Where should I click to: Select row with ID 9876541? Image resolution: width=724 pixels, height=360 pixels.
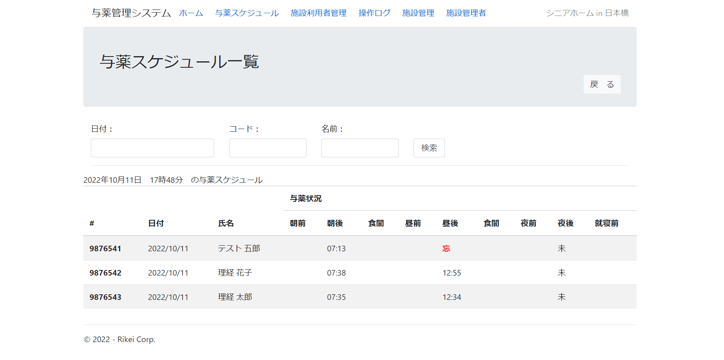[105, 248]
